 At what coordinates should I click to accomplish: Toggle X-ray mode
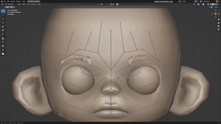(x=208, y=4)
